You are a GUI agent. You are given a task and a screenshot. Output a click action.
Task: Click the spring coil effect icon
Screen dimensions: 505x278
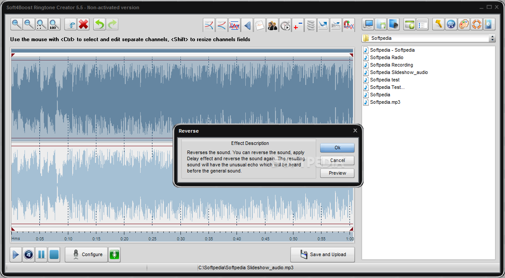311,25
